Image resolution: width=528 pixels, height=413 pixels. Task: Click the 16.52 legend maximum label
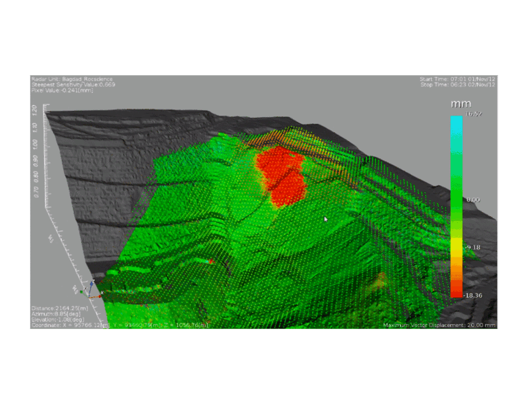474,114
